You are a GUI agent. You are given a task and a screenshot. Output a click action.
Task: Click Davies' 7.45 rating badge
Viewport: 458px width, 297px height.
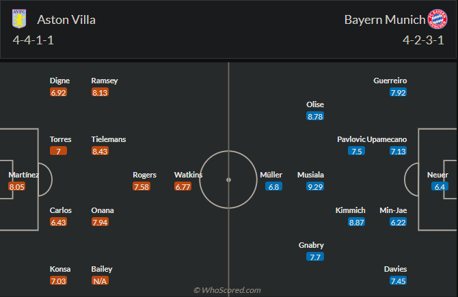(x=399, y=281)
